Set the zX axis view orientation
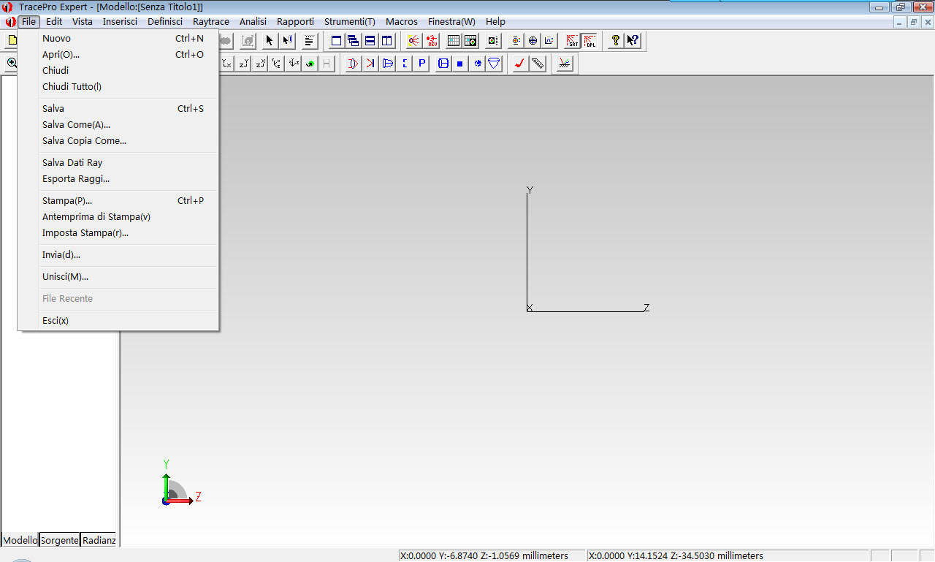The width and height of the screenshot is (935, 562). point(260,64)
